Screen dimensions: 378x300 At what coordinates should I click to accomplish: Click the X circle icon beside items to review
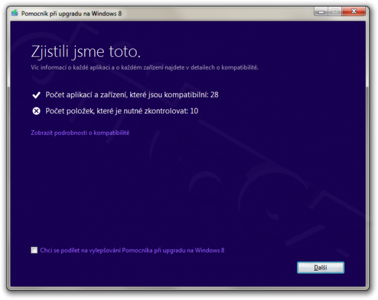click(x=37, y=111)
